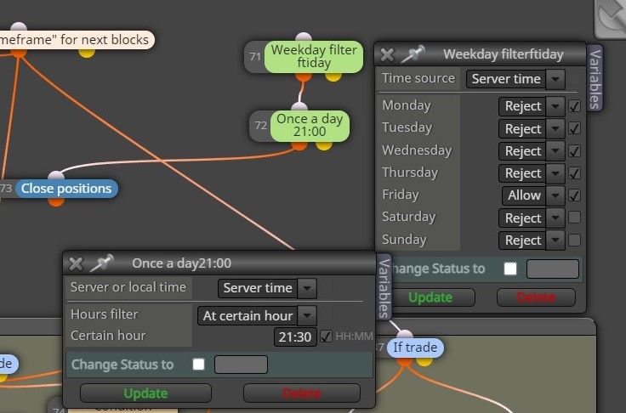
Task: Pin the Once a day21:00 panel
Action: pyautogui.click(x=102, y=263)
